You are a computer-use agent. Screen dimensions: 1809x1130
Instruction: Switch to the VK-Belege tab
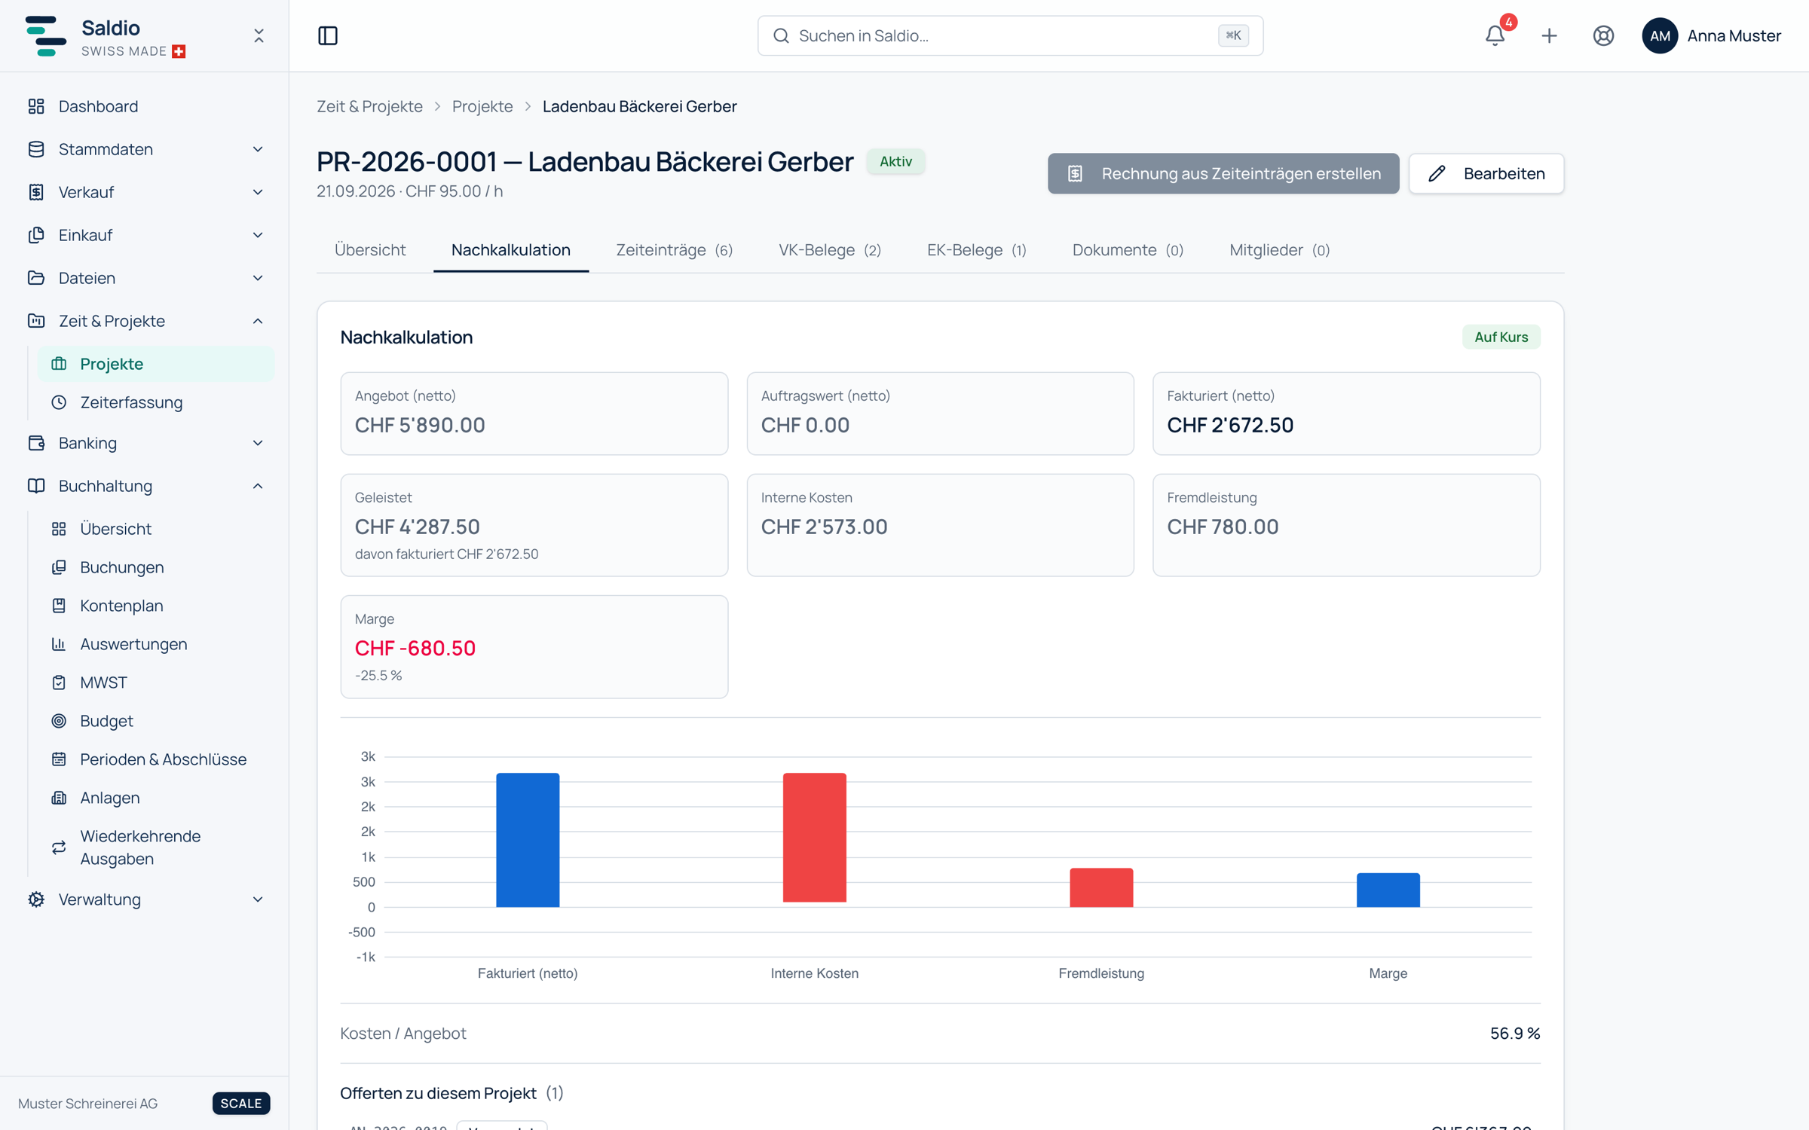click(x=829, y=250)
